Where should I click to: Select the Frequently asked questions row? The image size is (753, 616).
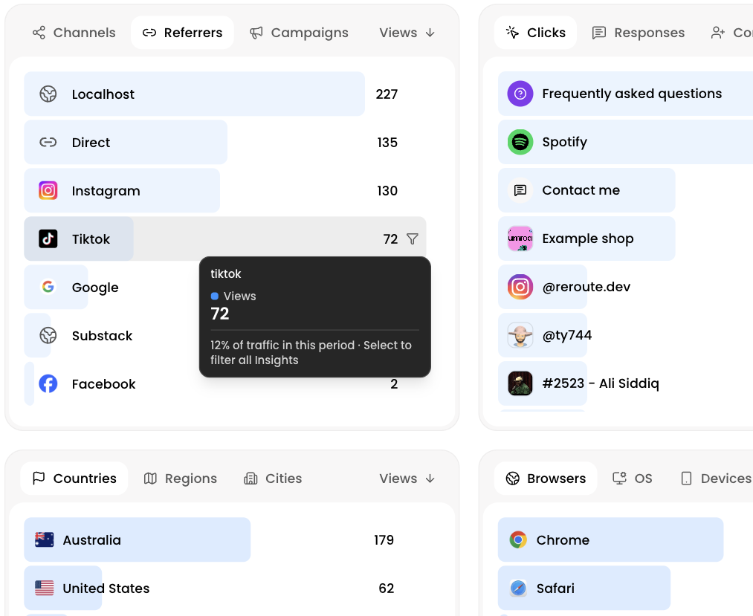(625, 94)
